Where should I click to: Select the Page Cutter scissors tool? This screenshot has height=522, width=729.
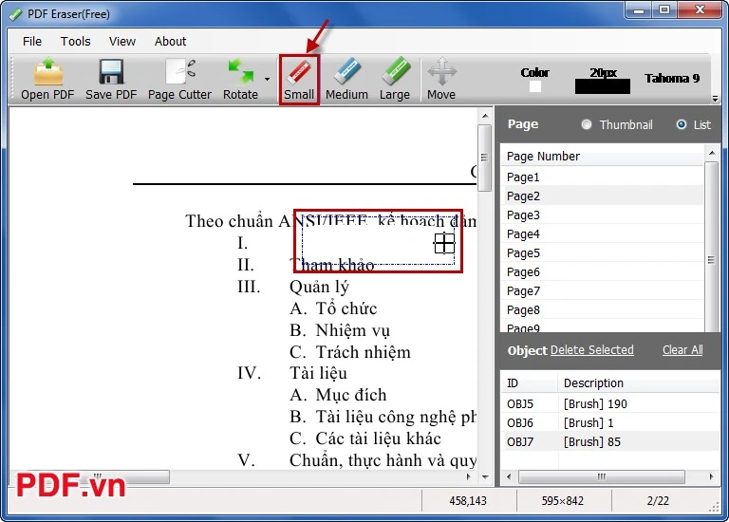(x=180, y=72)
